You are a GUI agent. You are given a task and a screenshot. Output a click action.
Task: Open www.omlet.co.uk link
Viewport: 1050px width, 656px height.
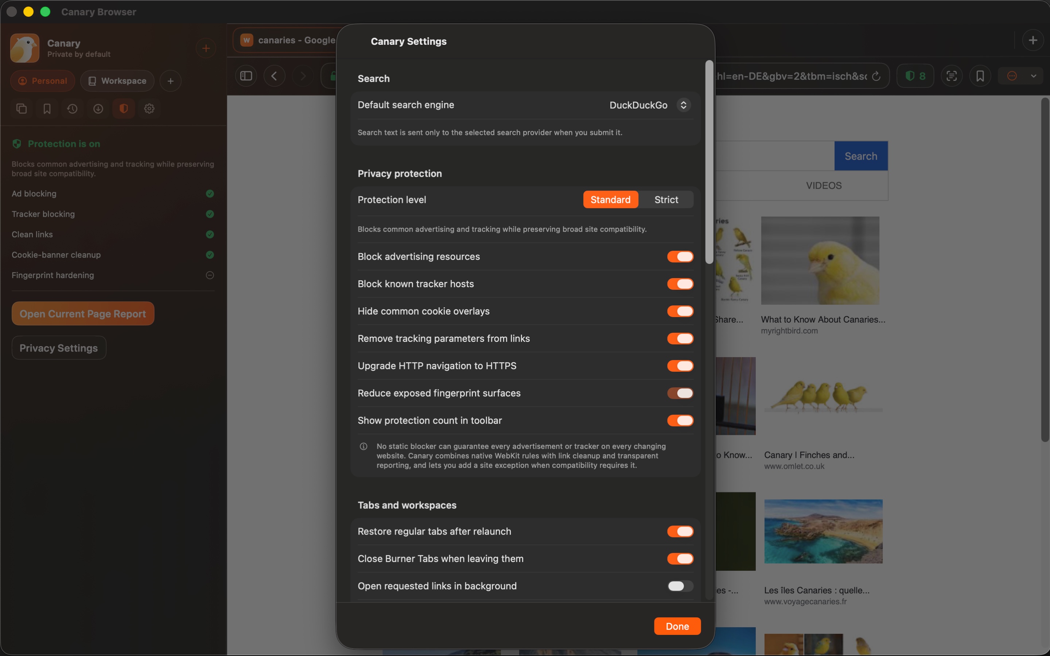point(794,466)
